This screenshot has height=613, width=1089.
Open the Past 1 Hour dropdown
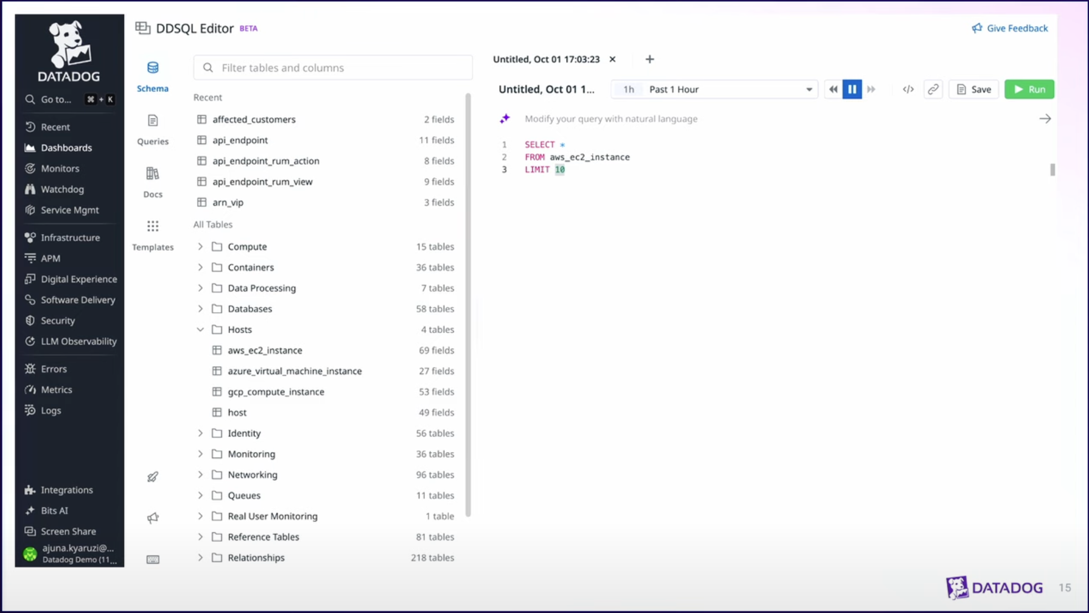point(730,89)
